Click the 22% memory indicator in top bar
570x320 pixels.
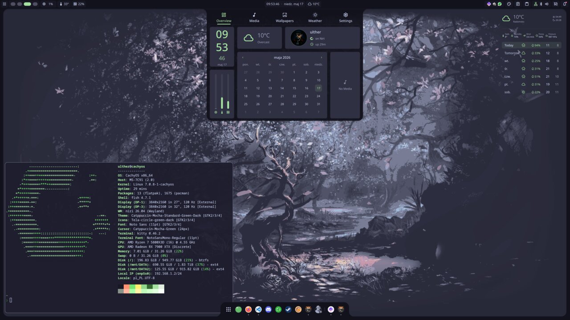[79, 4]
